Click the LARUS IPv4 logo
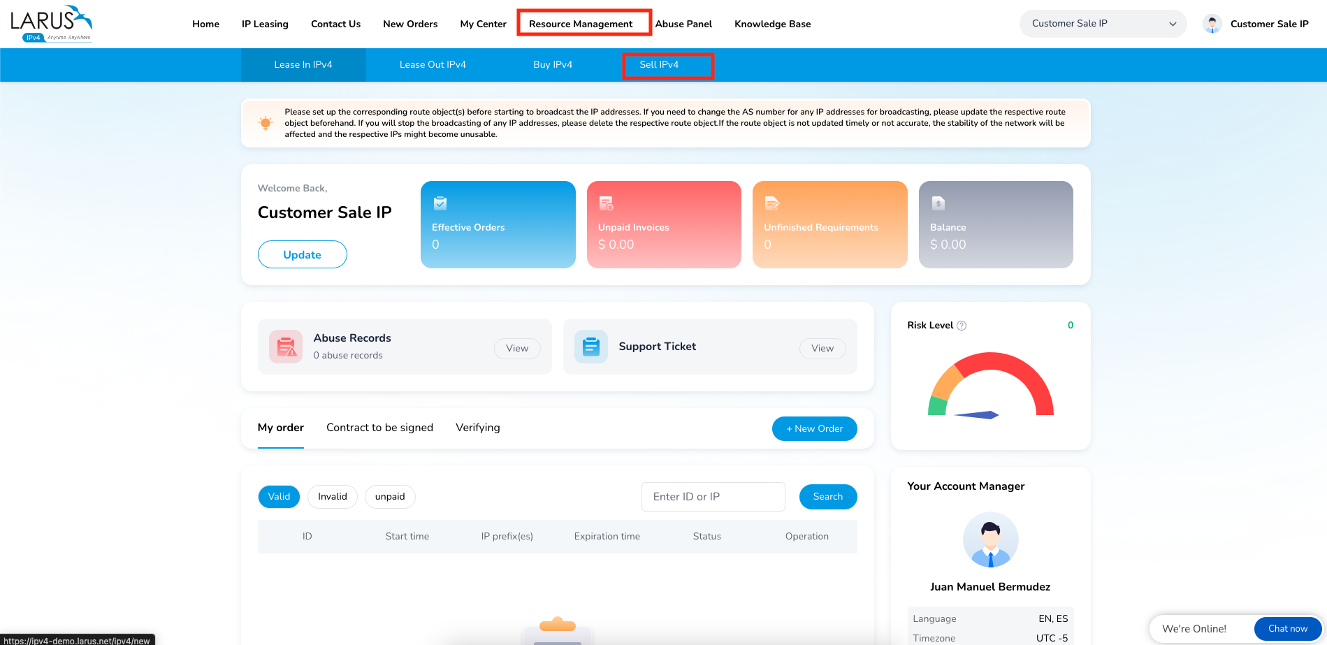 point(51,24)
